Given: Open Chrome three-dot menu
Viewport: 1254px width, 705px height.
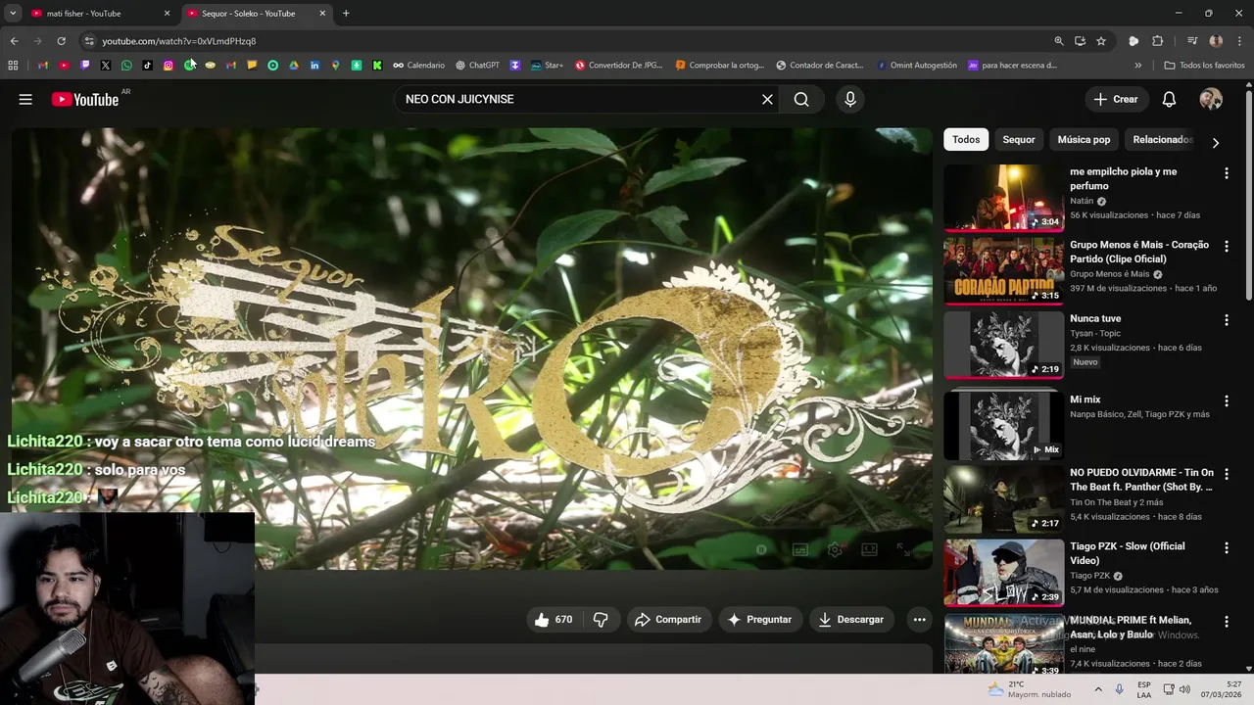Looking at the screenshot, I should tap(1239, 41).
